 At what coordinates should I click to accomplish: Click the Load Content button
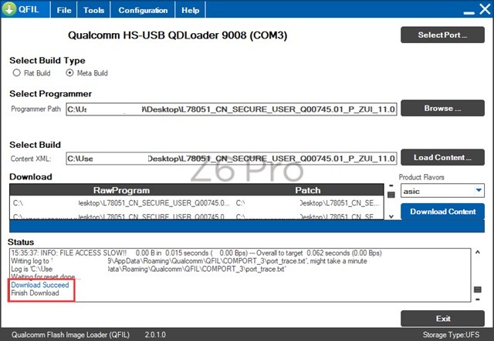coord(442,157)
